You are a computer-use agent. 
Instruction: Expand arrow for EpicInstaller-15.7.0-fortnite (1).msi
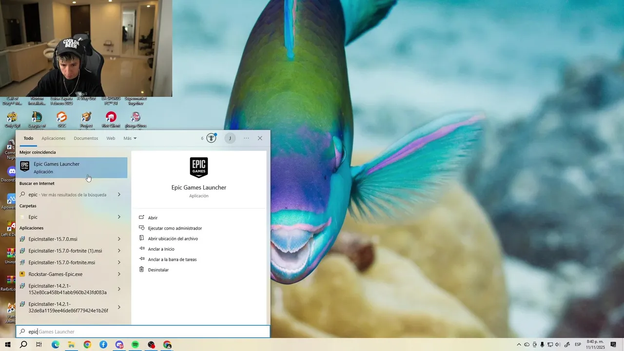[119, 251]
